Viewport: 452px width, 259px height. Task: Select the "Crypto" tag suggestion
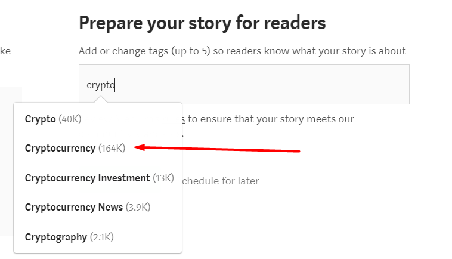click(40, 119)
